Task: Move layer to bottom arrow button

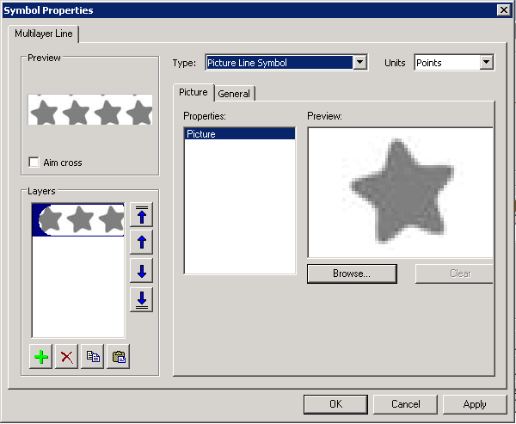Action: coord(142,299)
